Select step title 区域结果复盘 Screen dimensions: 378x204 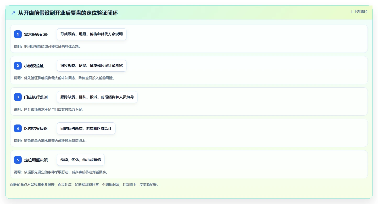point(36,128)
